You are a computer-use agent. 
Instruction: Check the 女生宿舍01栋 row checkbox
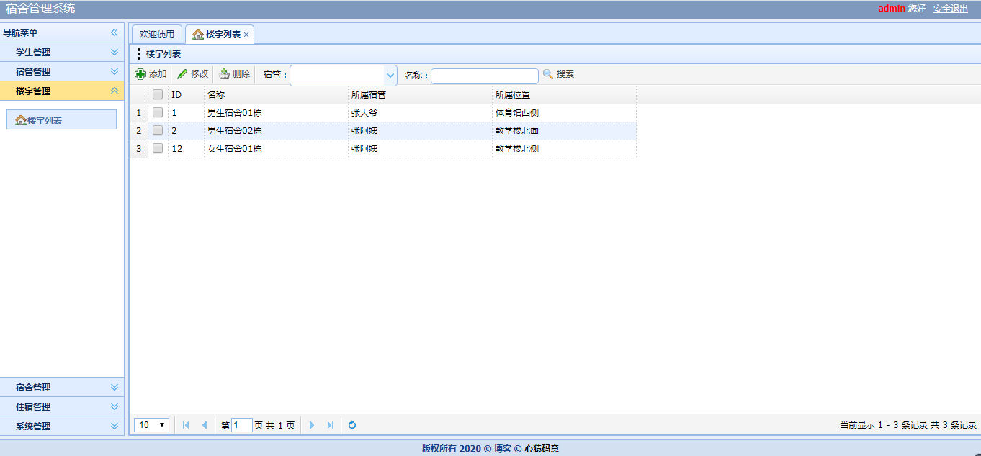(x=157, y=149)
